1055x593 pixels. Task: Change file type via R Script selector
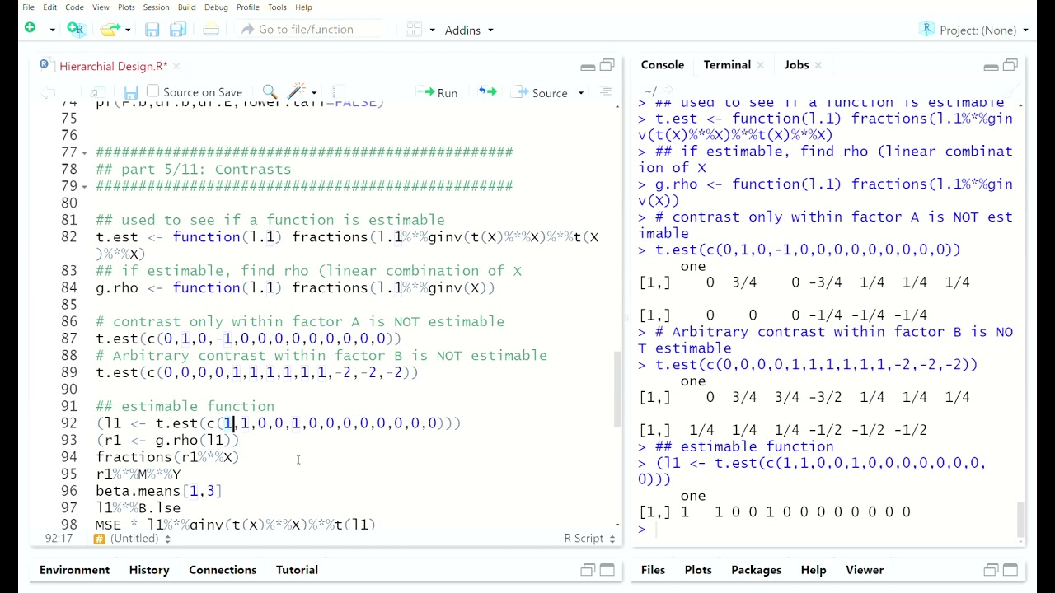[x=589, y=538]
